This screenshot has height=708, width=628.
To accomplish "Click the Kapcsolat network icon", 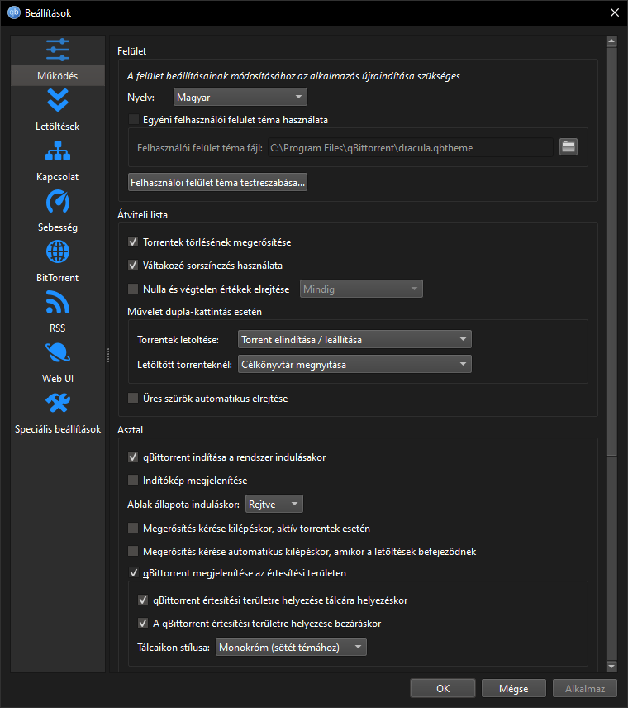I will coord(58,151).
